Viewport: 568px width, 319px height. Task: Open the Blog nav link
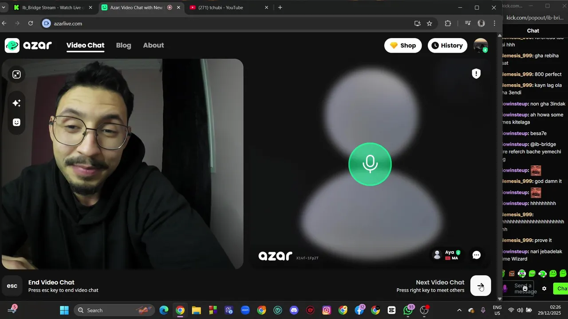click(123, 45)
